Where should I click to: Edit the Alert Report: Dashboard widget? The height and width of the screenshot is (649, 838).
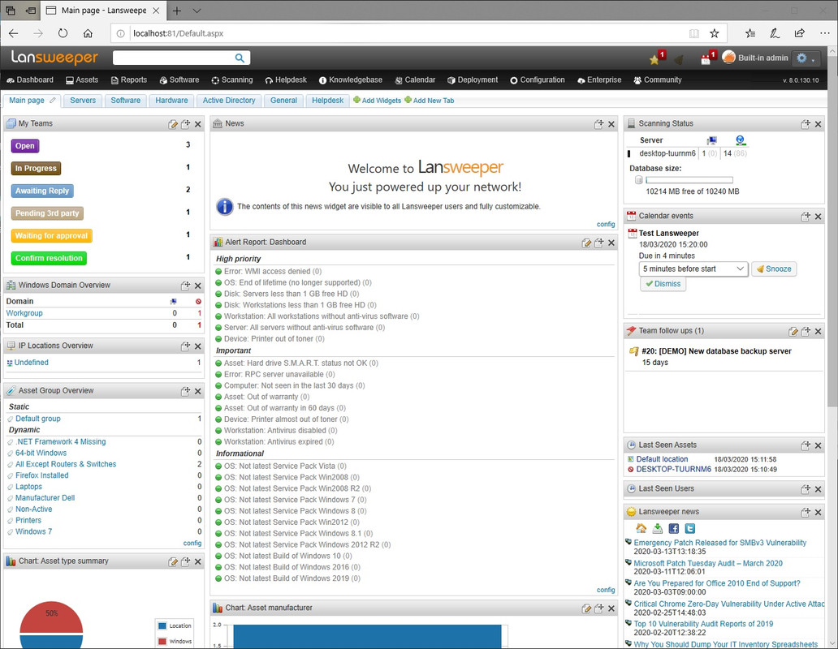[586, 243]
